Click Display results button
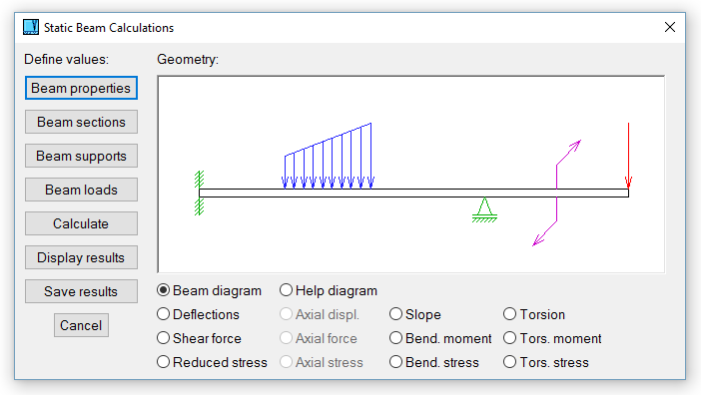This screenshot has height=395, width=701. (81, 257)
